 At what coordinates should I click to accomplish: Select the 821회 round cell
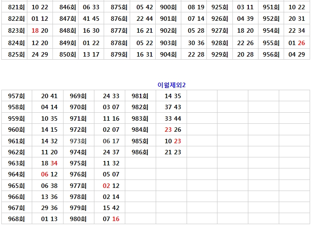(16, 7)
